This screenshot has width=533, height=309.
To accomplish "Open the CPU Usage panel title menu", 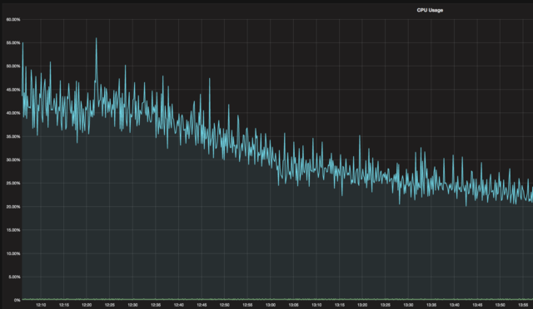I will click(x=430, y=10).
